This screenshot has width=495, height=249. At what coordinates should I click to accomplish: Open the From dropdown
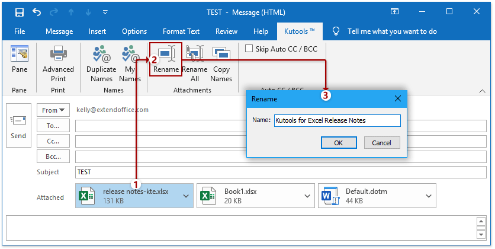[53, 110]
